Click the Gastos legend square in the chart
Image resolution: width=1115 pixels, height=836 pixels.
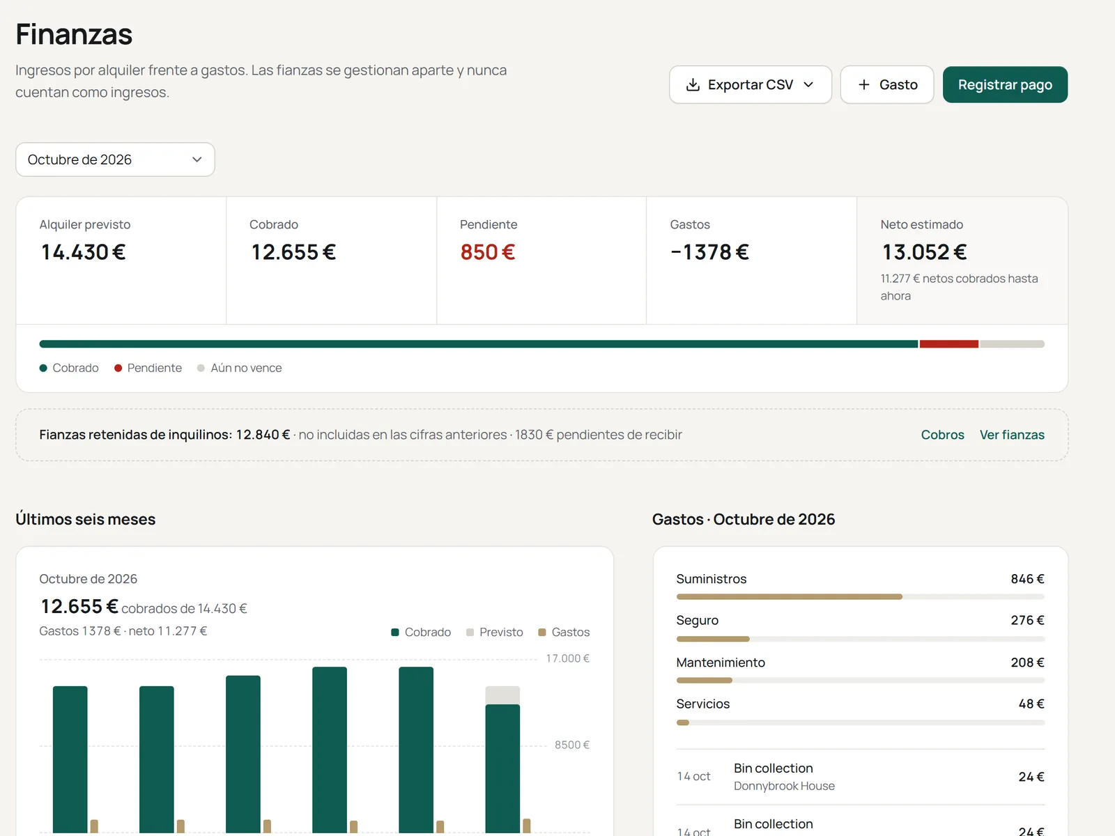tap(542, 633)
